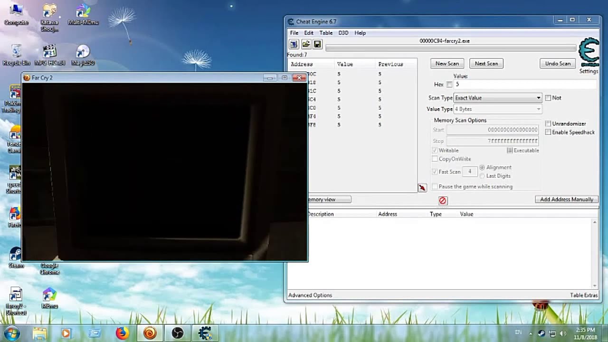Screen dimensions: 608x342
Task: Toggle the Writable checkbox
Action: click(435, 151)
